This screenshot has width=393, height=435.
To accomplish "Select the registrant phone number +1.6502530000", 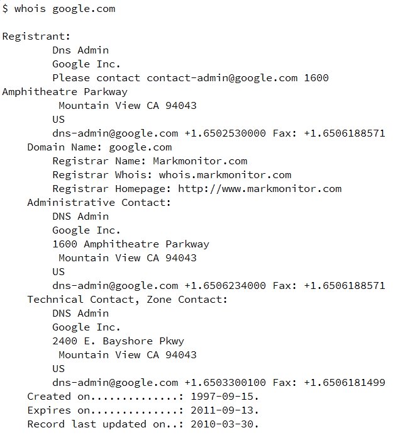I will [x=225, y=133].
